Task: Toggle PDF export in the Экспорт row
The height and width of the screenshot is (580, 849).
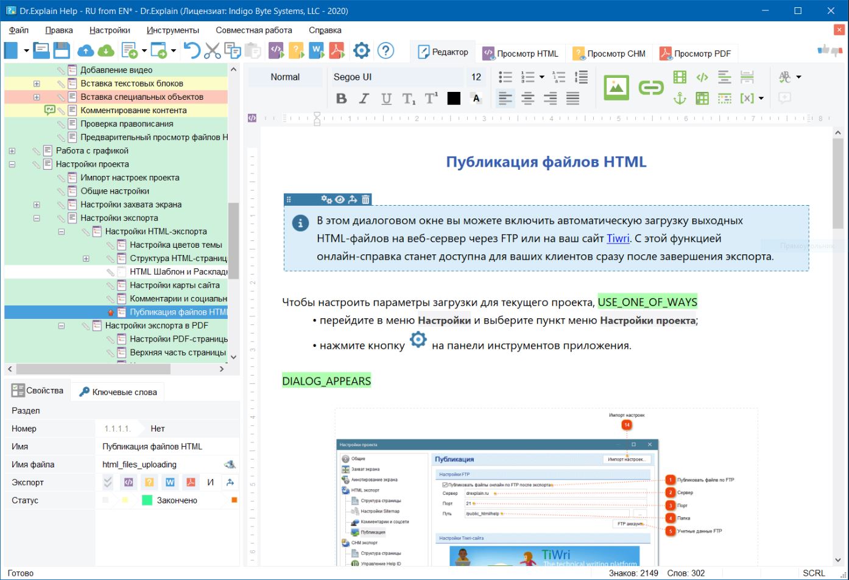Action: click(191, 483)
